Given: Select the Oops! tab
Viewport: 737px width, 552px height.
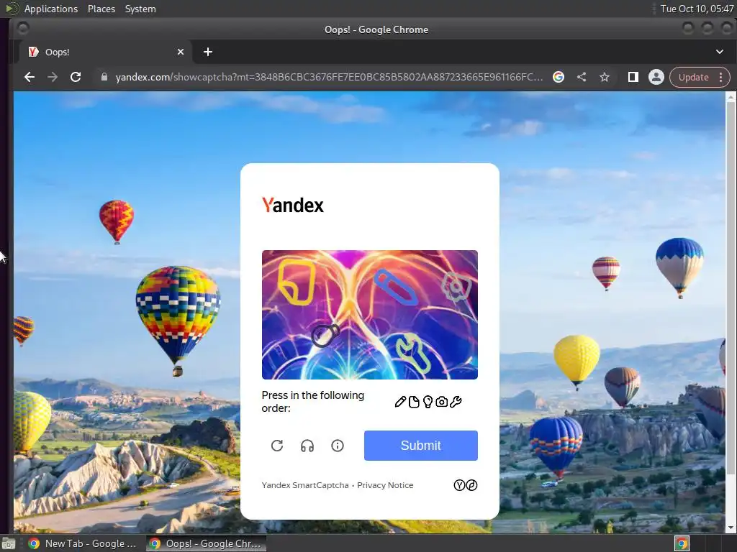Looking at the screenshot, I should (106, 52).
